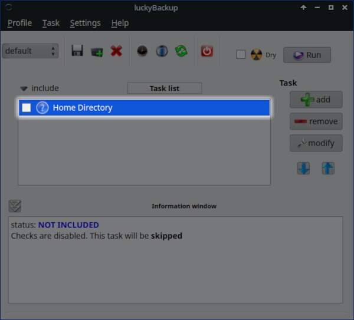This screenshot has height=320, width=354.
Task: Click the keep-above arrow in title bar
Action: (x=303, y=8)
